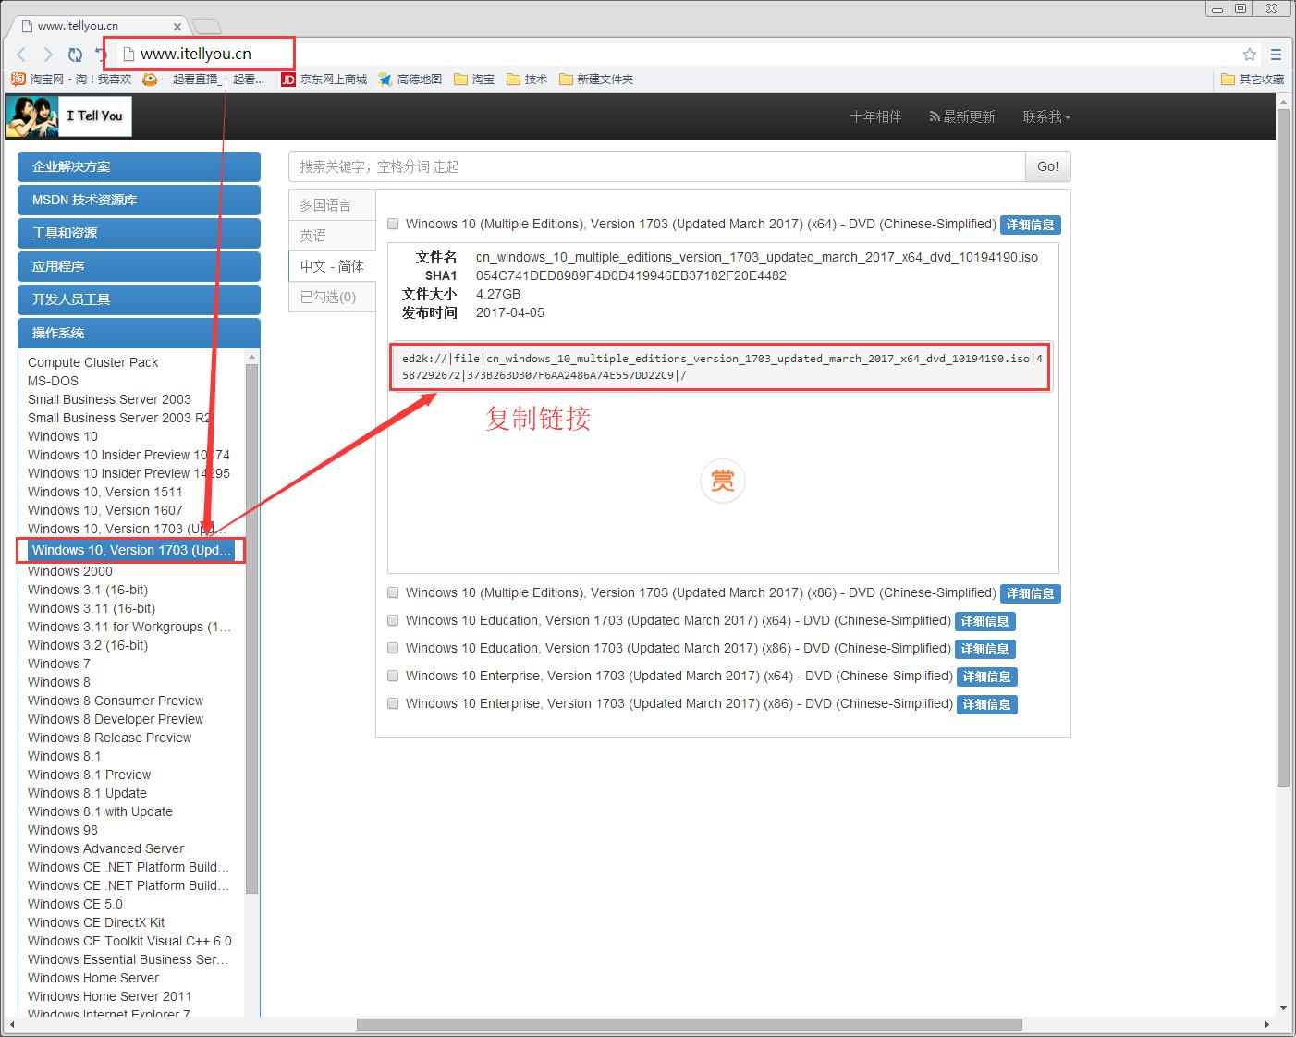
Task: Open the 京东网上商城 bookmark
Action: [324, 79]
